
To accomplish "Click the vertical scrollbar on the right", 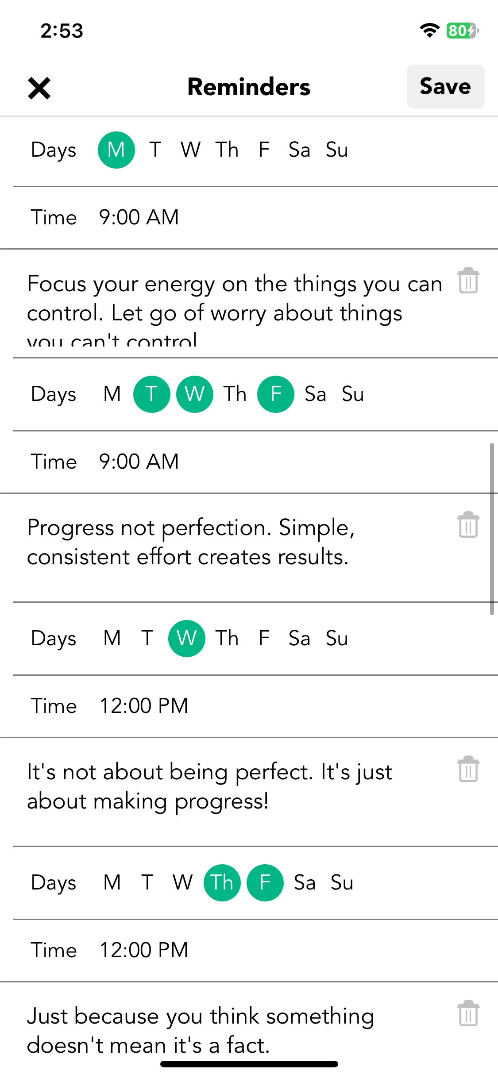I will (492, 529).
